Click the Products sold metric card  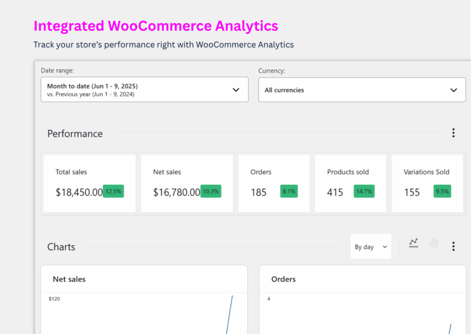click(350, 183)
